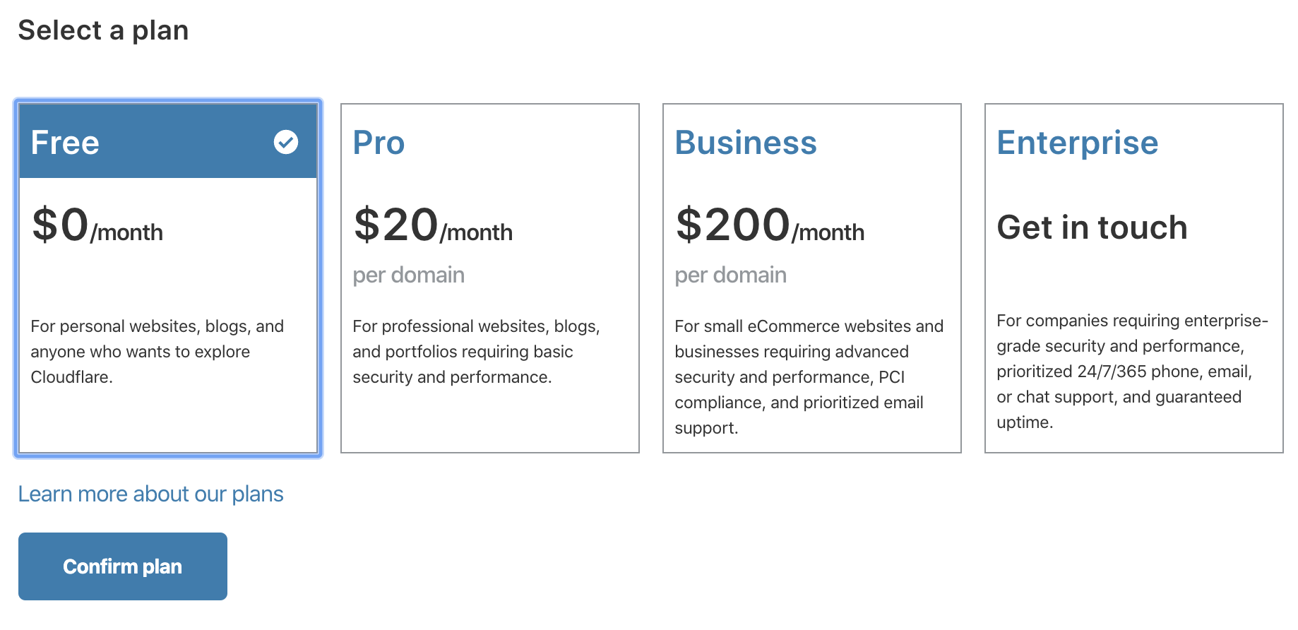Click the "Get in touch" Enterprise text
This screenshot has width=1298, height=630.
[x=1092, y=227]
